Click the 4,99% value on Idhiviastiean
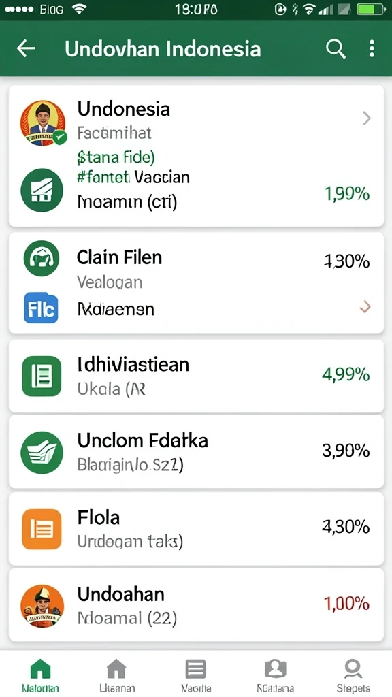The image size is (392, 697). click(346, 375)
